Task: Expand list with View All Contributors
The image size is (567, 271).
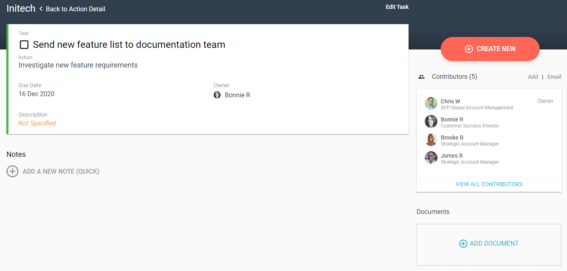Action: click(x=489, y=184)
